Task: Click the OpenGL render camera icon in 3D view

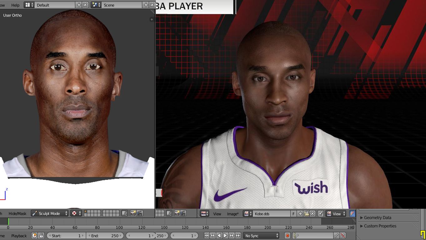Action: coord(133,213)
